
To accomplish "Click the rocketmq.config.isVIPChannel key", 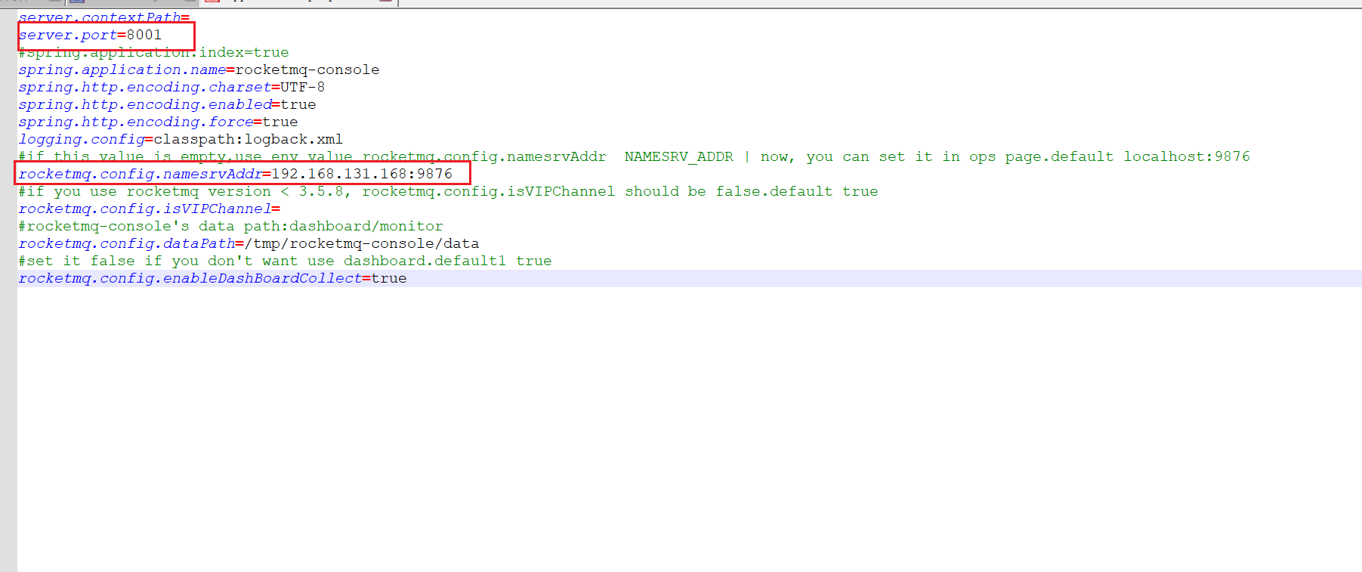I will tap(145, 209).
